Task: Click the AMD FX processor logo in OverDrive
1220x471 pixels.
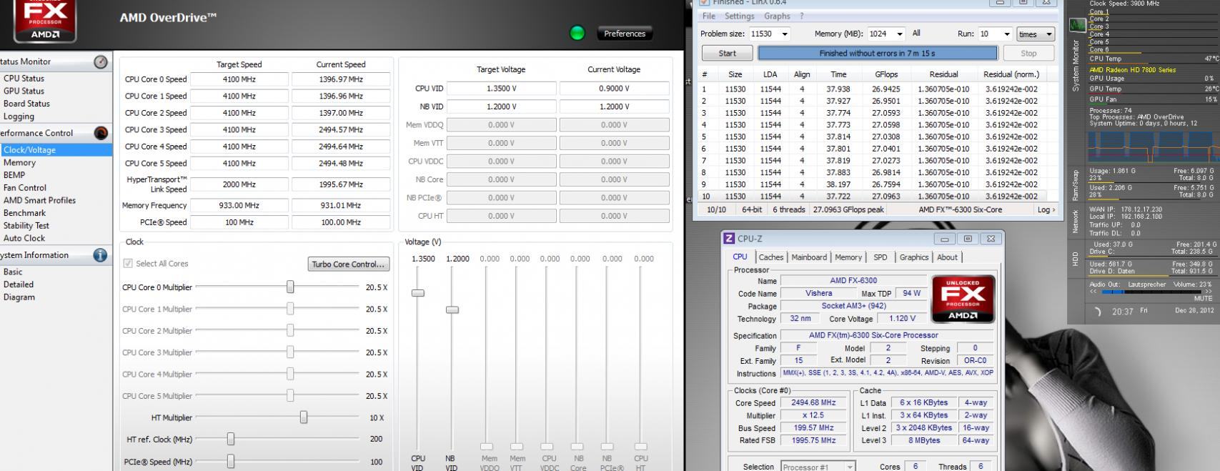Action: tap(45, 20)
